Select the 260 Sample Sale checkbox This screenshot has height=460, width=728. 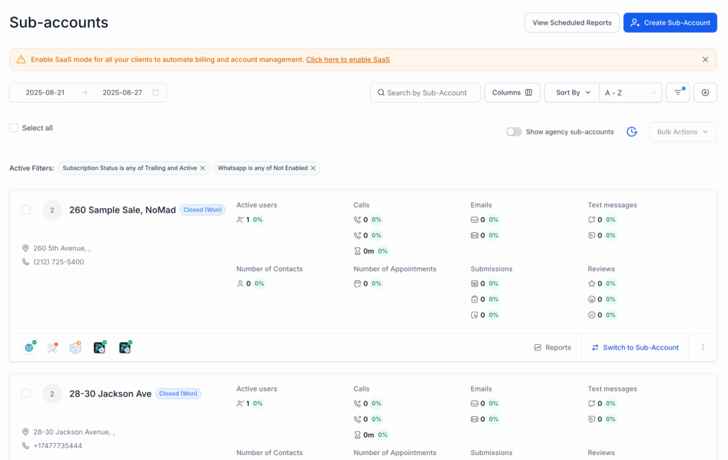[x=26, y=210]
